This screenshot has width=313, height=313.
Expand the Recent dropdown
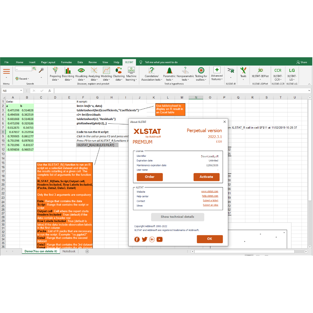click(x=22, y=79)
